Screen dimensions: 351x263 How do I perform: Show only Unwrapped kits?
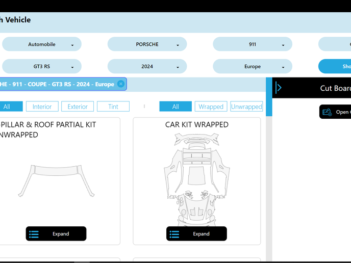(246, 107)
